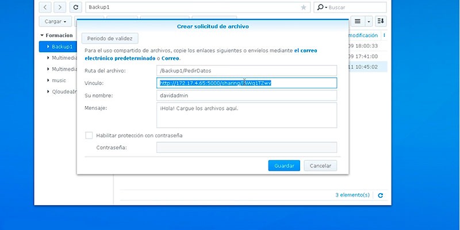
Task: Reload the file list beside '3 elemento(s)'
Action: (x=381, y=195)
